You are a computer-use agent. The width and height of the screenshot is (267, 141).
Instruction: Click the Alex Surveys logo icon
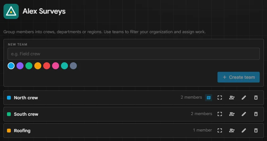click(x=11, y=11)
